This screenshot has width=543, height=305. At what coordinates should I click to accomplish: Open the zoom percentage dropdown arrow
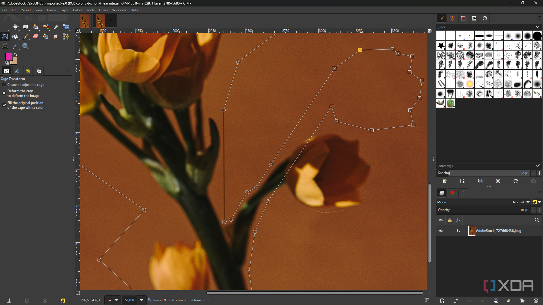pos(142,300)
